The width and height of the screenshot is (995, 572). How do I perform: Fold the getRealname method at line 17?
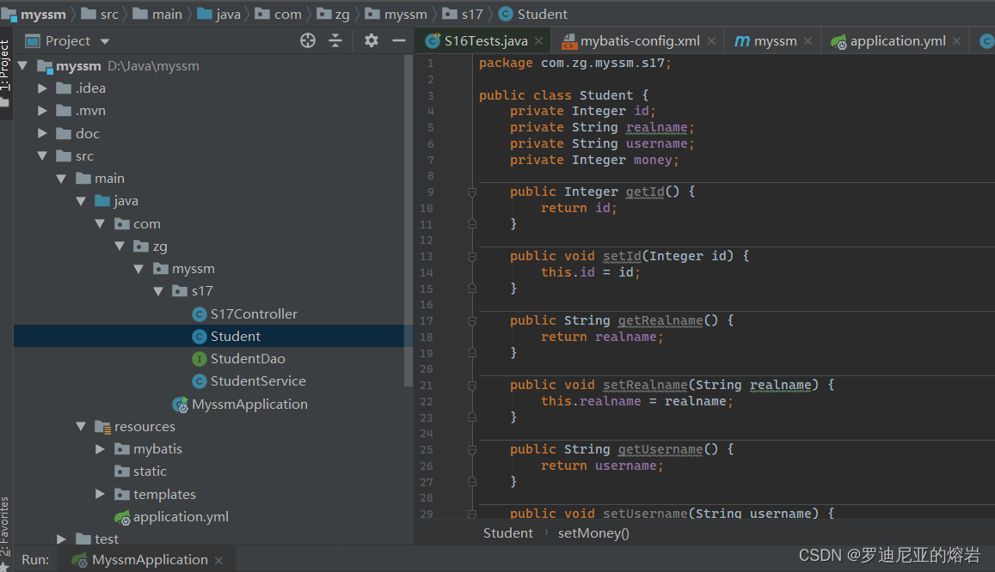pos(472,321)
